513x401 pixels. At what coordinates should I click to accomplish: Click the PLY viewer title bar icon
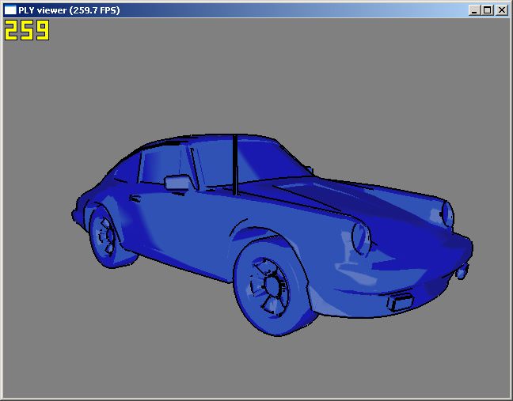tap(10, 9)
